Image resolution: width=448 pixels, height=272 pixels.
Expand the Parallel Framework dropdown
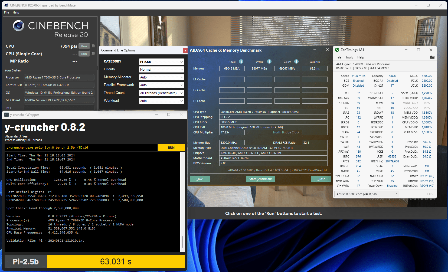coord(162,85)
